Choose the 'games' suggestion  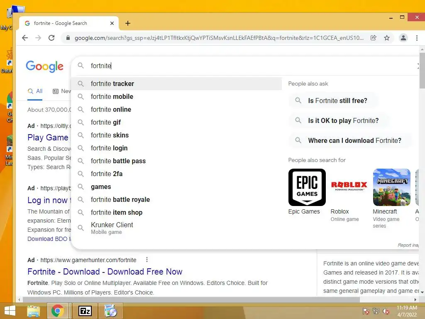[176, 186]
